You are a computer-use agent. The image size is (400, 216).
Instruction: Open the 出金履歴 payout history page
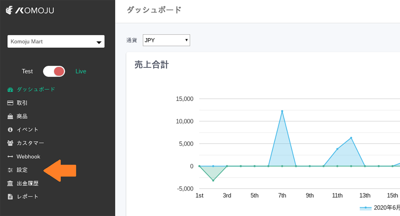tap(27, 184)
